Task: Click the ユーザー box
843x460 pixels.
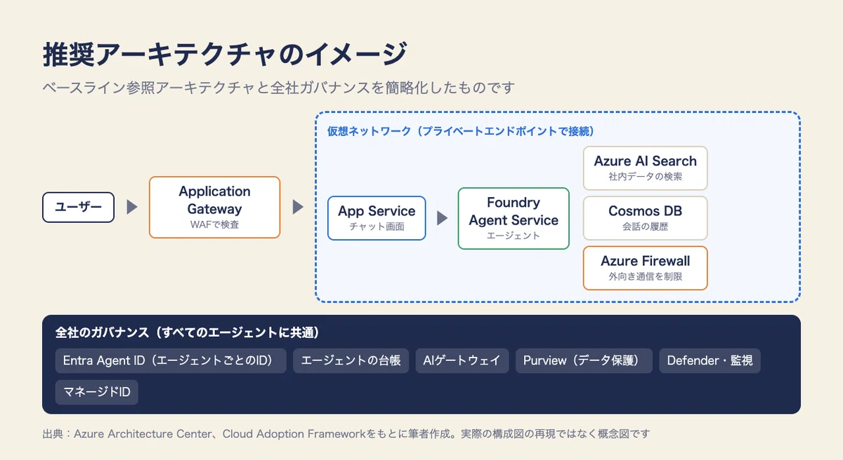Action: tap(79, 208)
